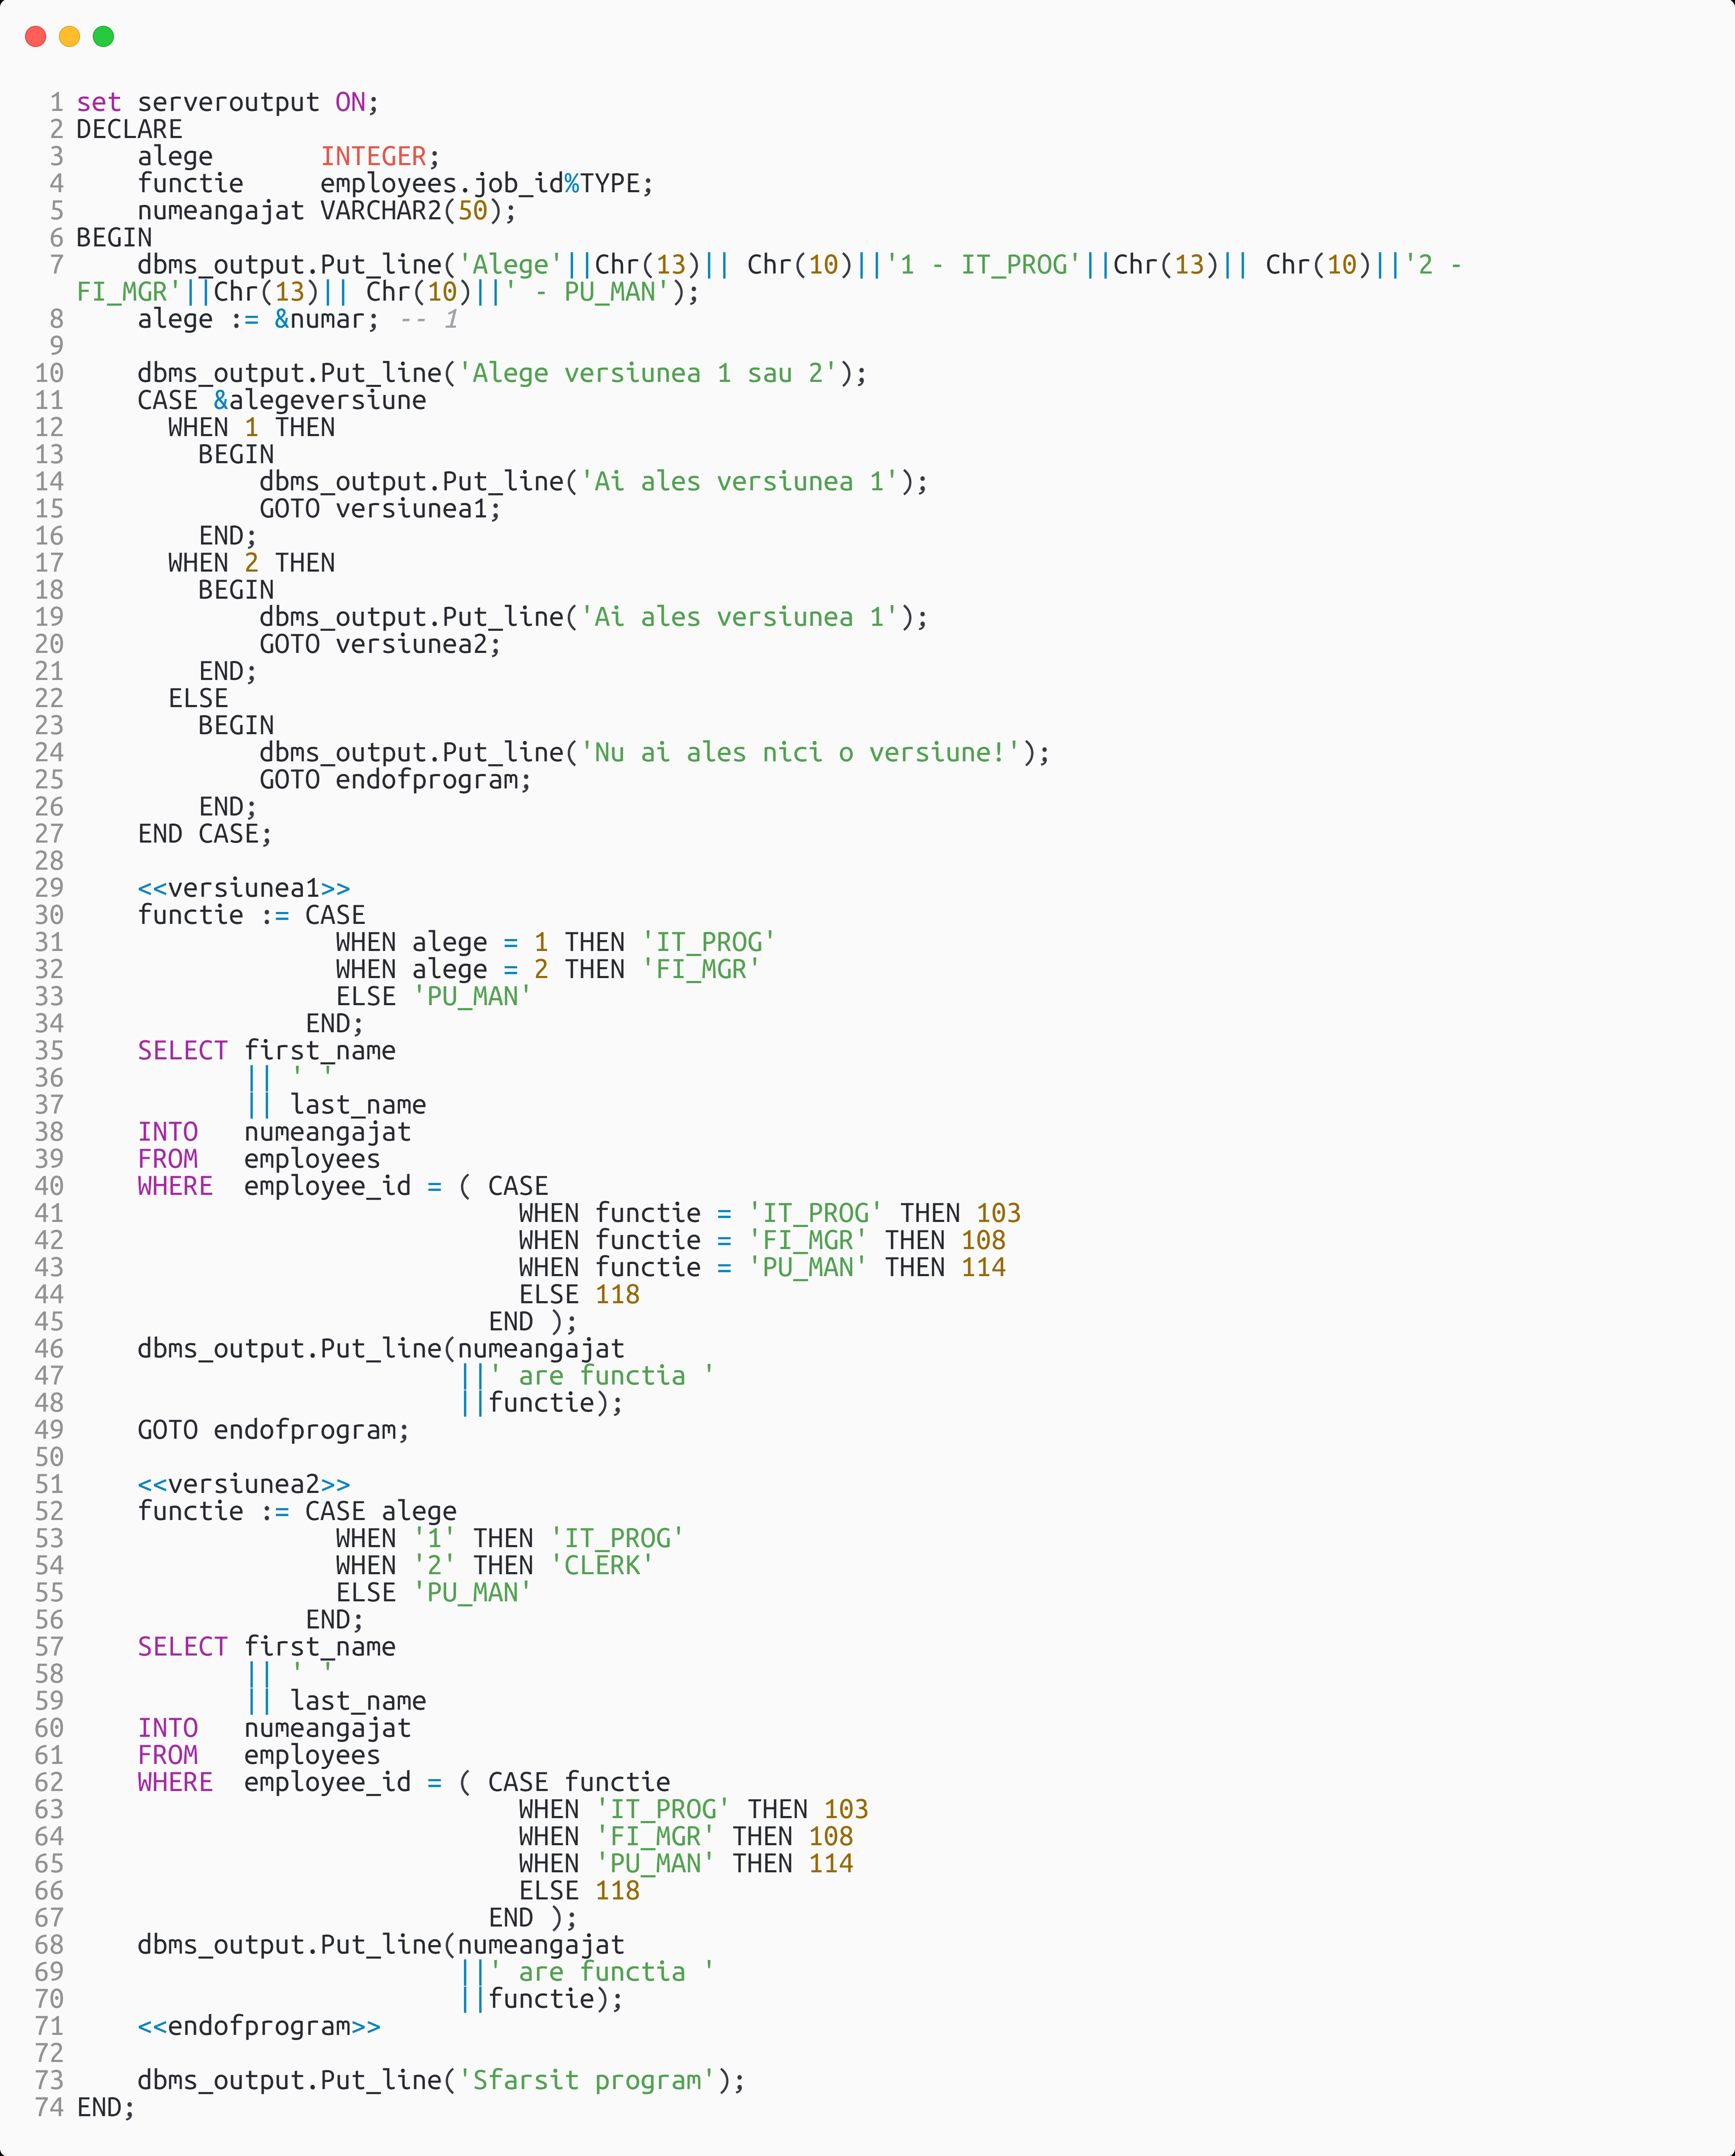Screen dimensions: 1735x2156
Task: Click the ELSE keyword on line 22
Action: pos(198,698)
